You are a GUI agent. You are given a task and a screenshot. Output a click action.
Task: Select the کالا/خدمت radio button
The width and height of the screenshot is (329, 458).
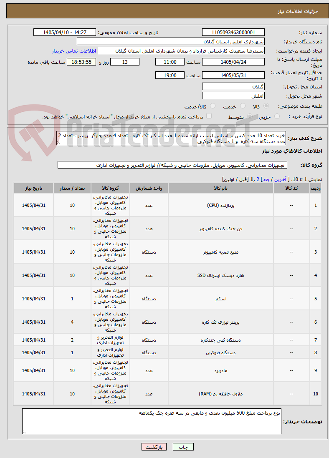(x=213, y=106)
